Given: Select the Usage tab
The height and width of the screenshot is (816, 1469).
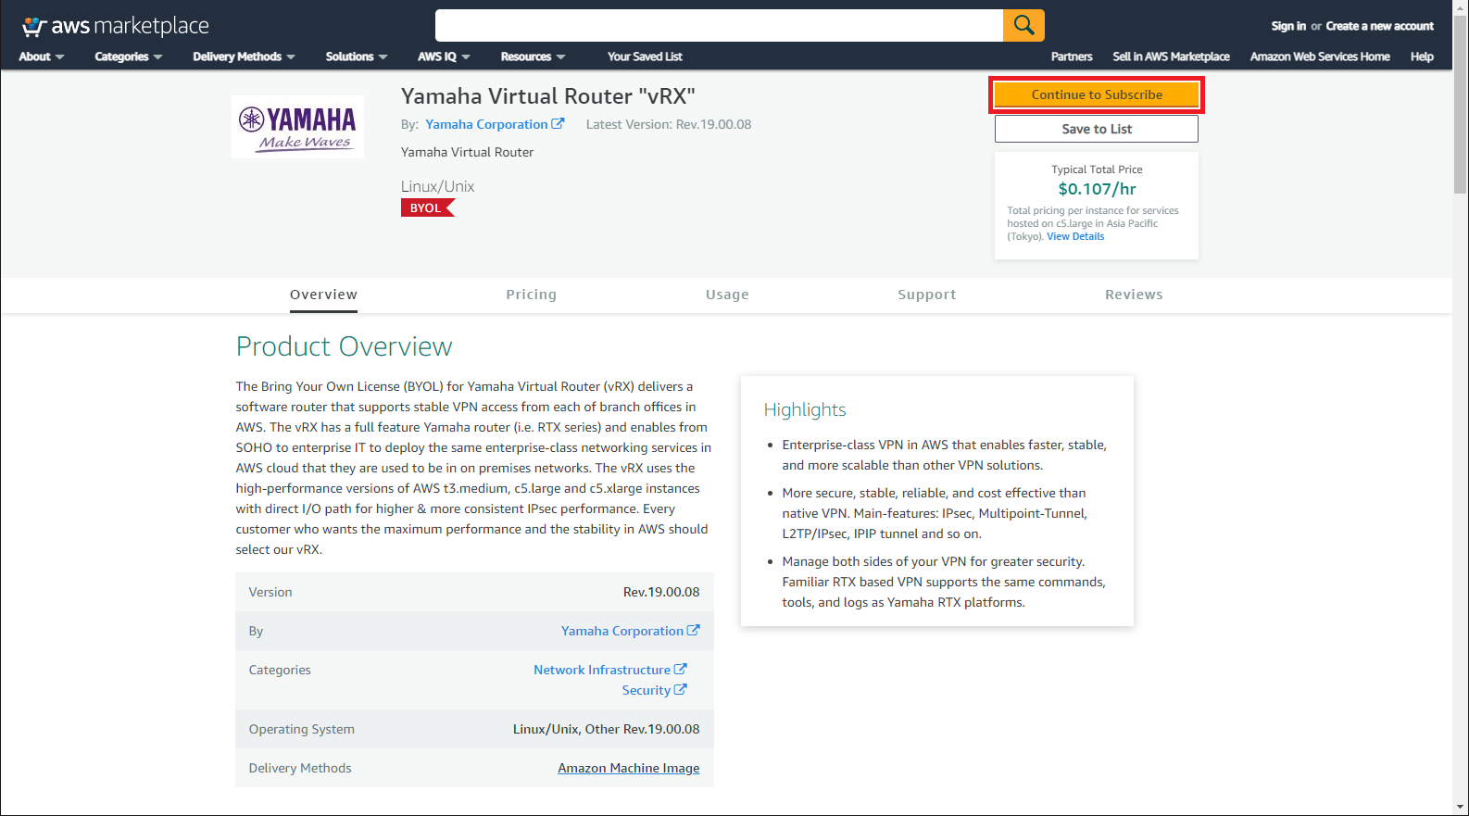Looking at the screenshot, I should [x=727, y=295].
